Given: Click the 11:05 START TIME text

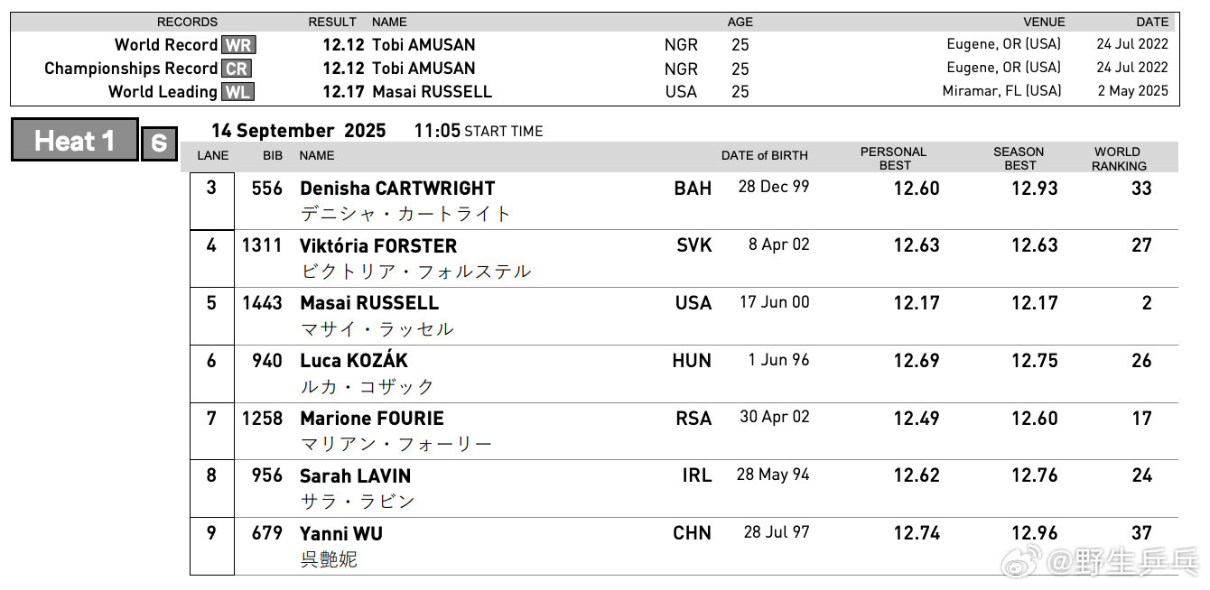Looking at the screenshot, I should [479, 131].
